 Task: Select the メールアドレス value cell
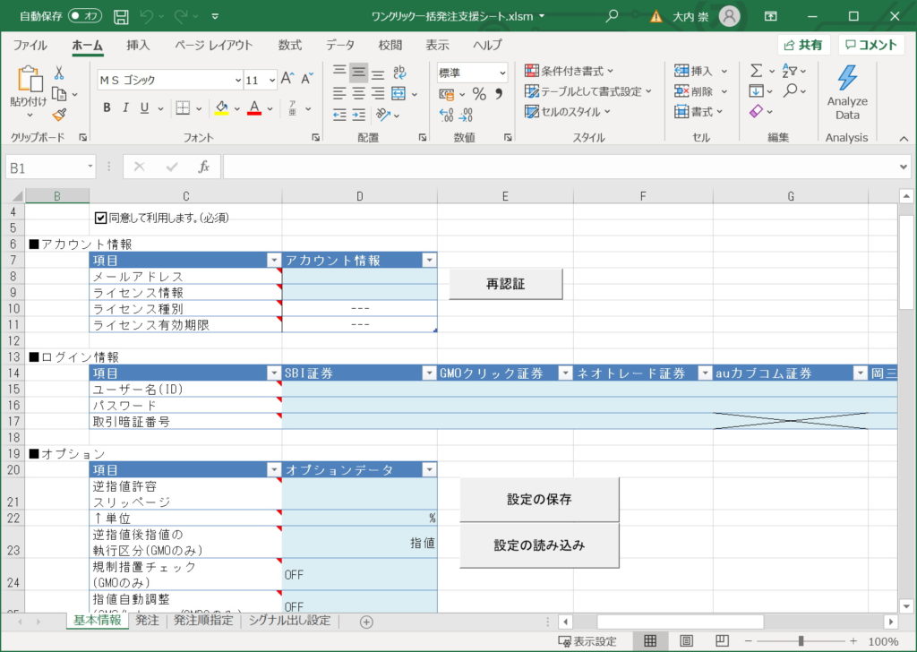pos(360,276)
